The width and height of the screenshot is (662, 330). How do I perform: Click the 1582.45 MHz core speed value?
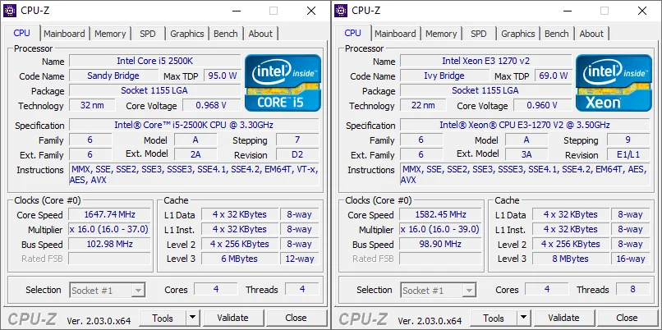coord(440,215)
